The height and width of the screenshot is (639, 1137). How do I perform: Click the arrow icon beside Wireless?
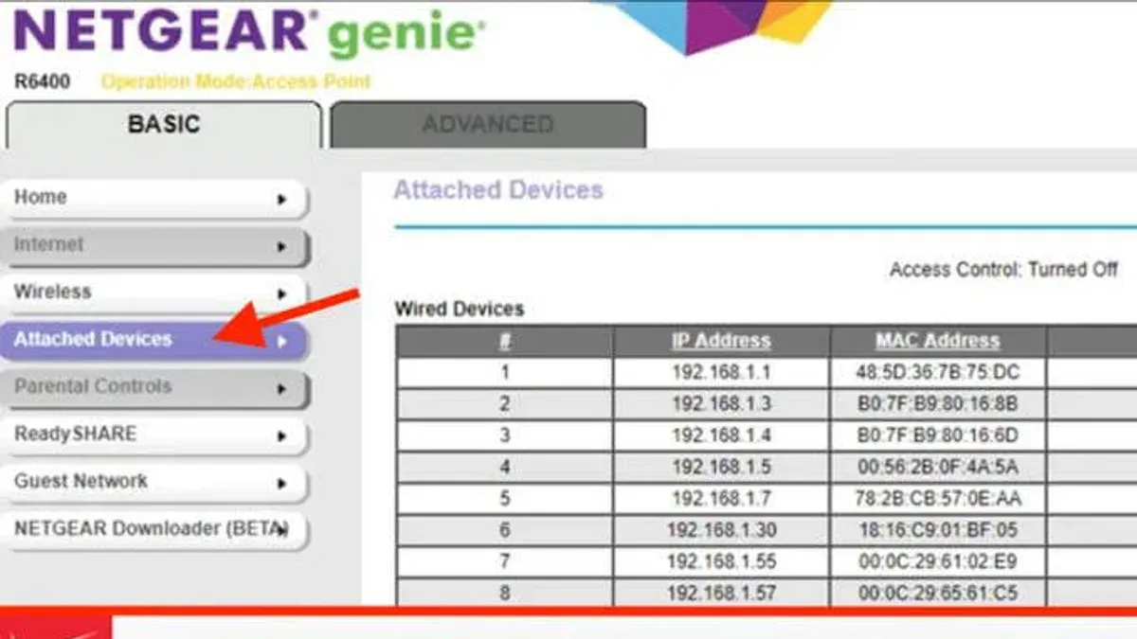tap(281, 294)
